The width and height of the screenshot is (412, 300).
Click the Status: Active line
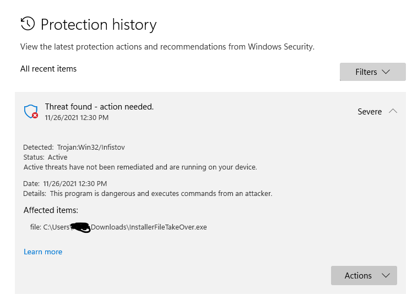45,157
